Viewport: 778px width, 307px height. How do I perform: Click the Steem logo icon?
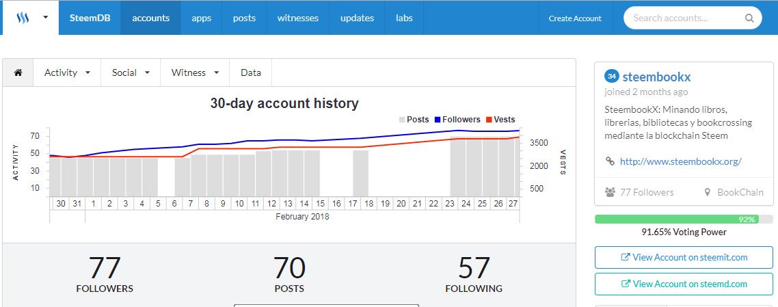point(23,18)
